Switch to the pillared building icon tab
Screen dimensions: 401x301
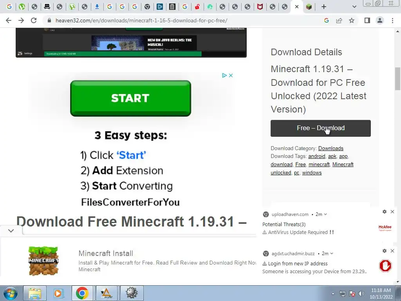coord(172,7)
